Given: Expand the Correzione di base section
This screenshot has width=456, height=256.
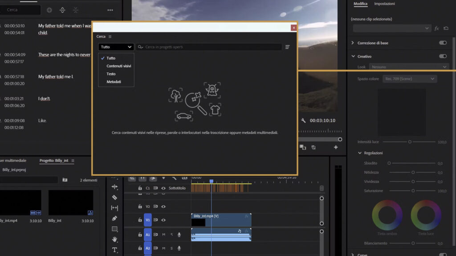Looking at the screenshot, I should pyautogui.click(x=353, y=43).
